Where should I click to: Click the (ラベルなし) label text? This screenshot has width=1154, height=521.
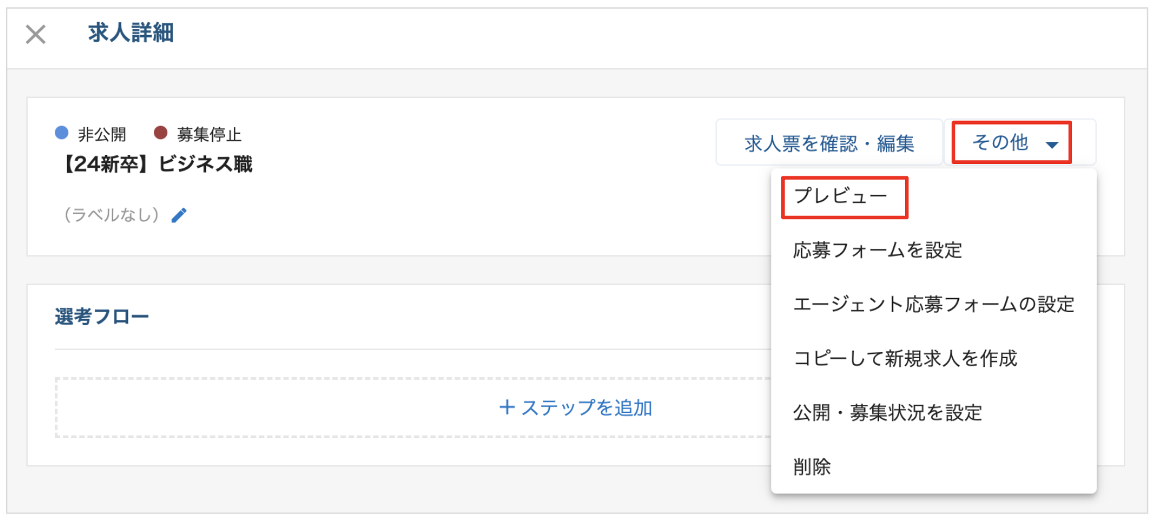[111, 215]
